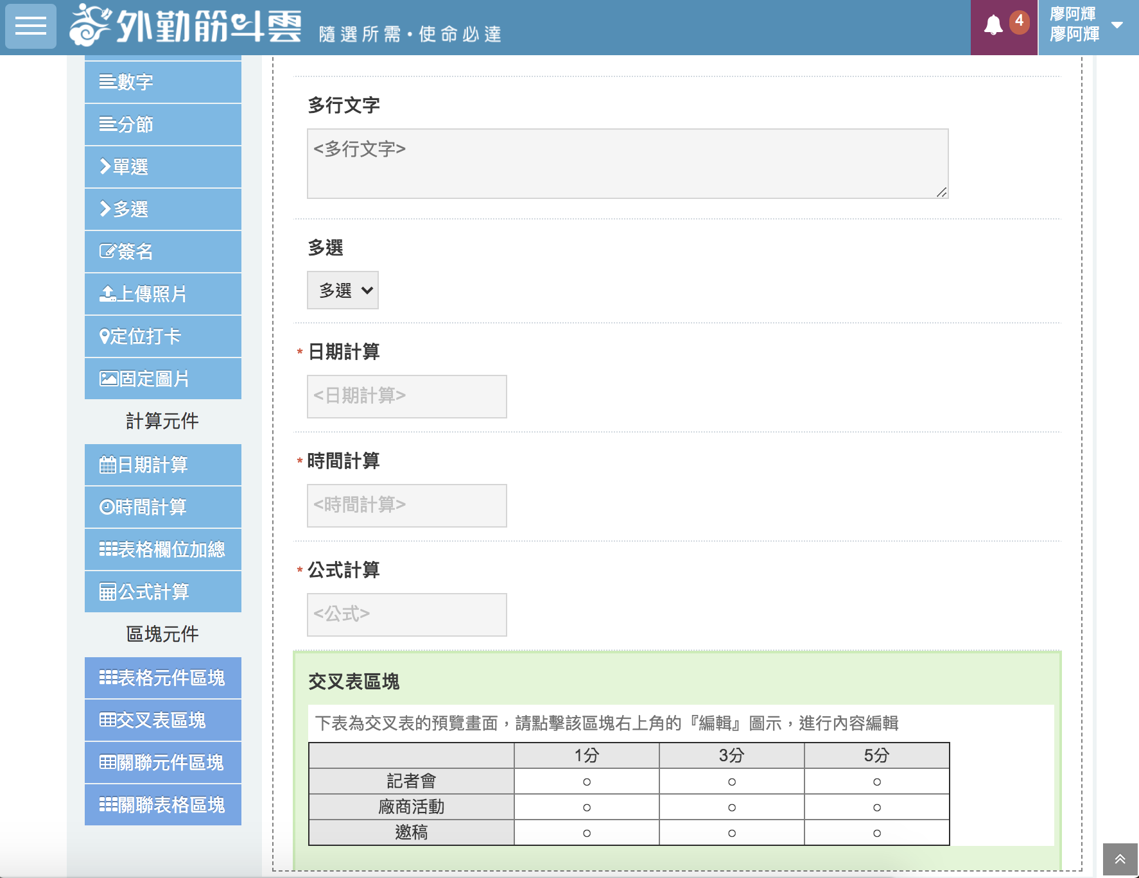
Task: Open the 多選 multi-select dropdown
Action: coord(343,290)
